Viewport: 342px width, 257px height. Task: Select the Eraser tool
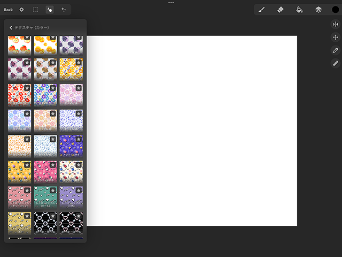(281, 10)
